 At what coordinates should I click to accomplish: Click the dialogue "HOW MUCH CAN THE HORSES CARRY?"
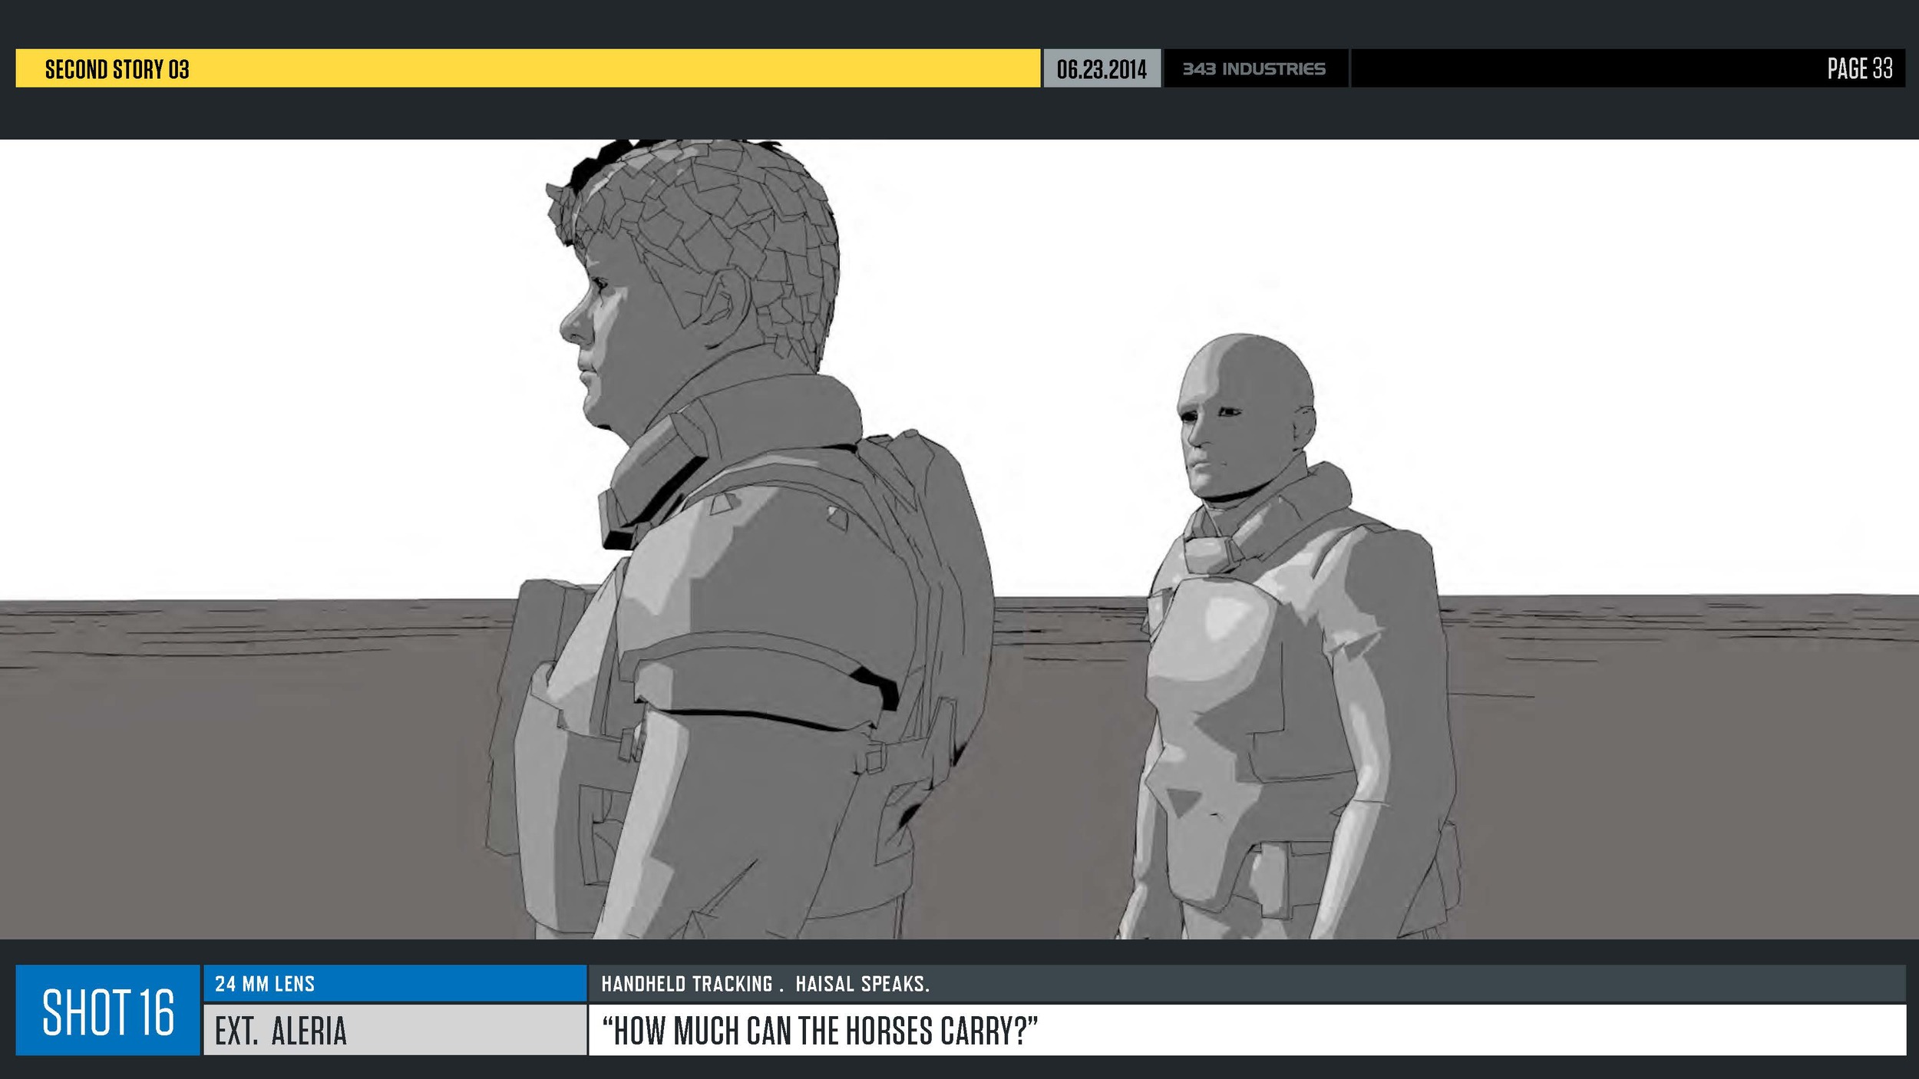coord(820,1031)
